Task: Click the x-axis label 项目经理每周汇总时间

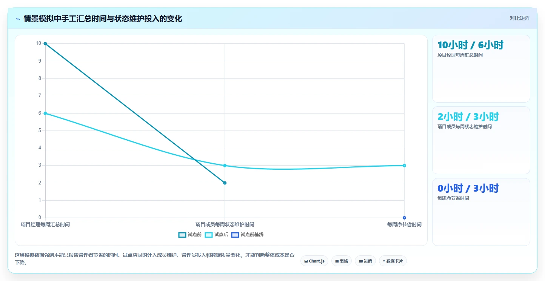Action: (x=45, y=224)
